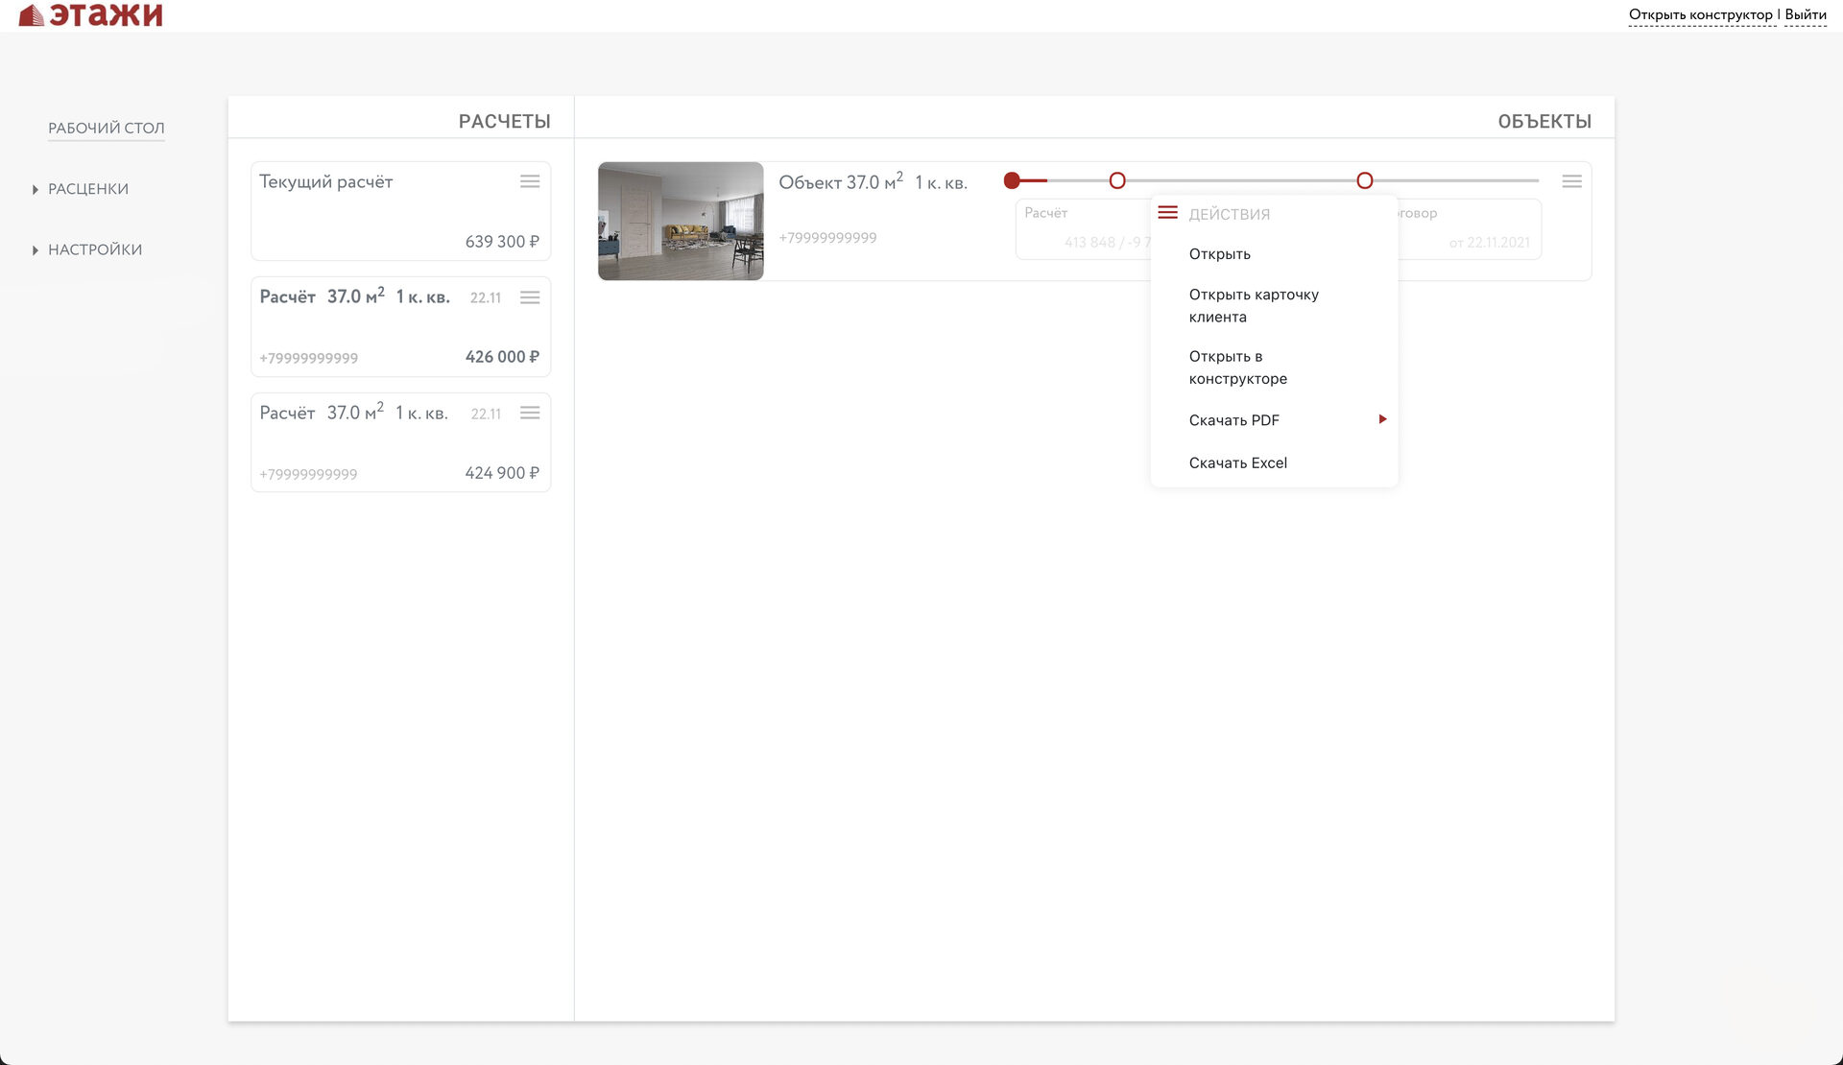
Task: Click the object card hamburger menu icon
Action: coord(1571,181)
